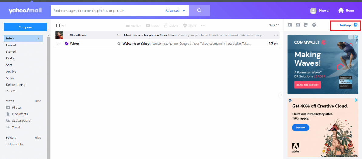The height and width of the screenshot is (159, 362).
Task: Open Shaadi.com ad options ellipsis
Action: pos(276,35)
